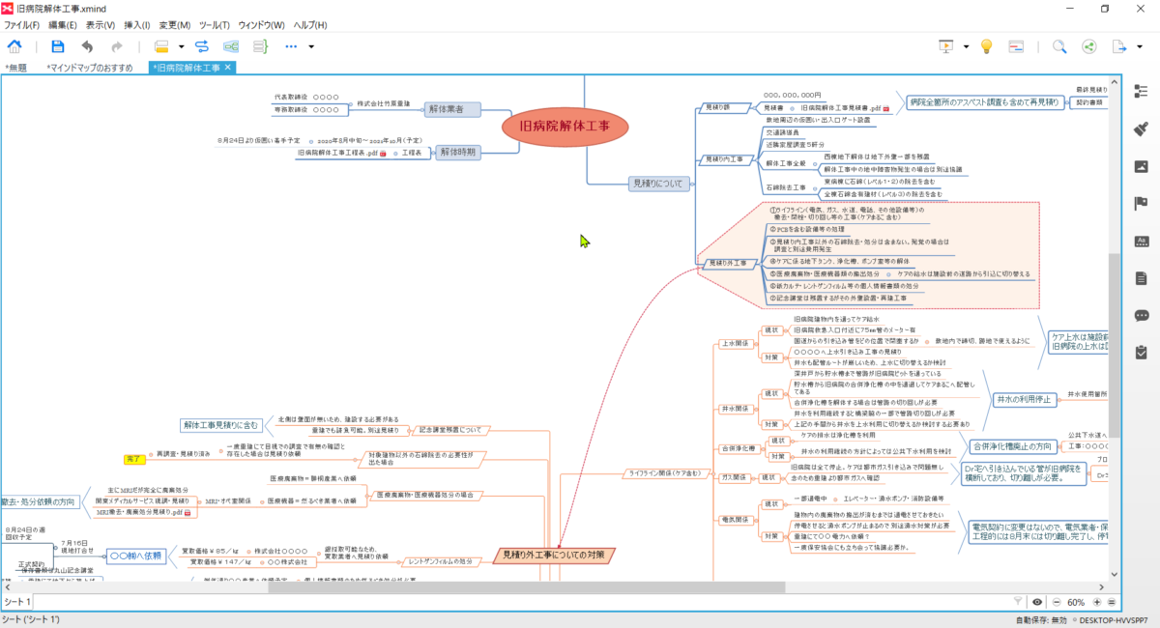Image resolution: width=1160 pixels, height=628 pixels.
Task: Zoom in with the plus button
Action: tap(1099, 602)
